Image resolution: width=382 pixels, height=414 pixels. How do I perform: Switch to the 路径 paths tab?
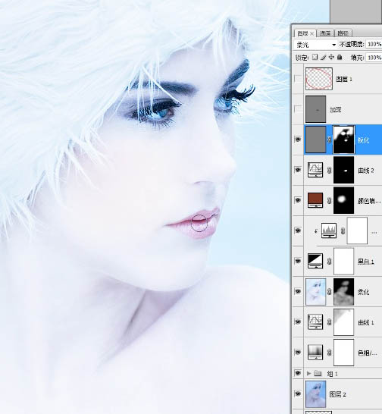(x=343, y=33)
